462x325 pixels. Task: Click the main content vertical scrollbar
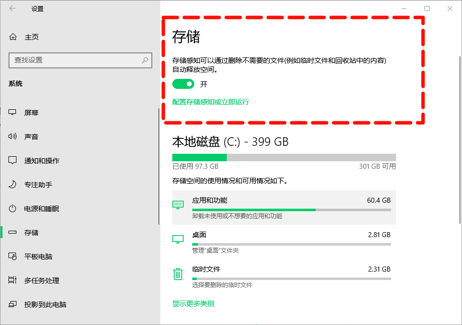(x=460, y=140)
